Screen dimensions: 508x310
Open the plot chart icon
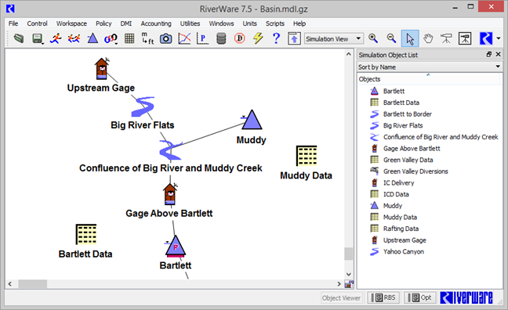coord(184,38)
